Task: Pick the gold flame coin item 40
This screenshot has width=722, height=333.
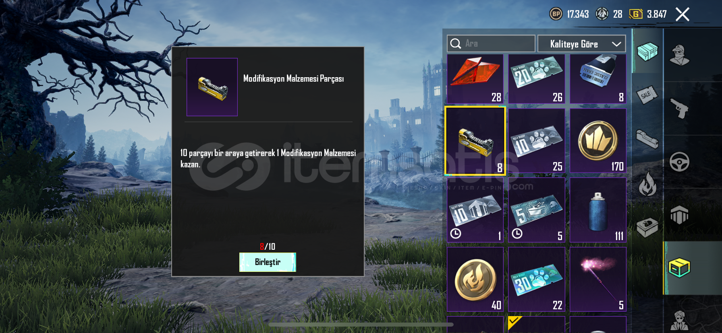Action: point(475,279)
